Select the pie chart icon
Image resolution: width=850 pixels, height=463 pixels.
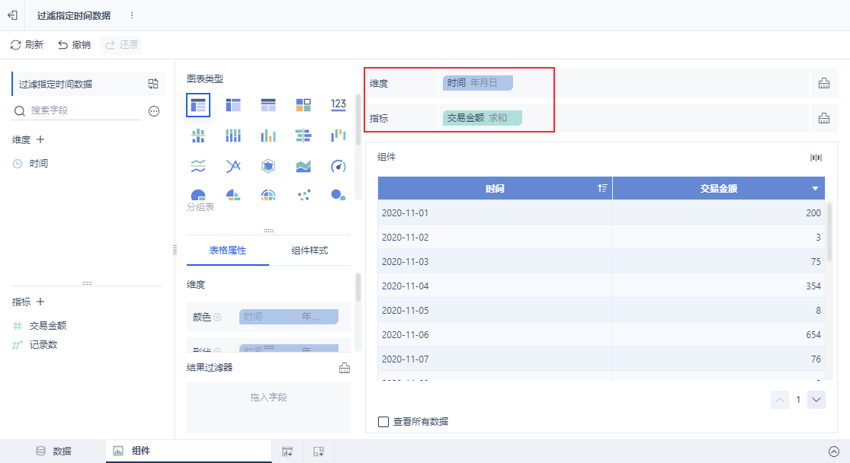point(198,195)
